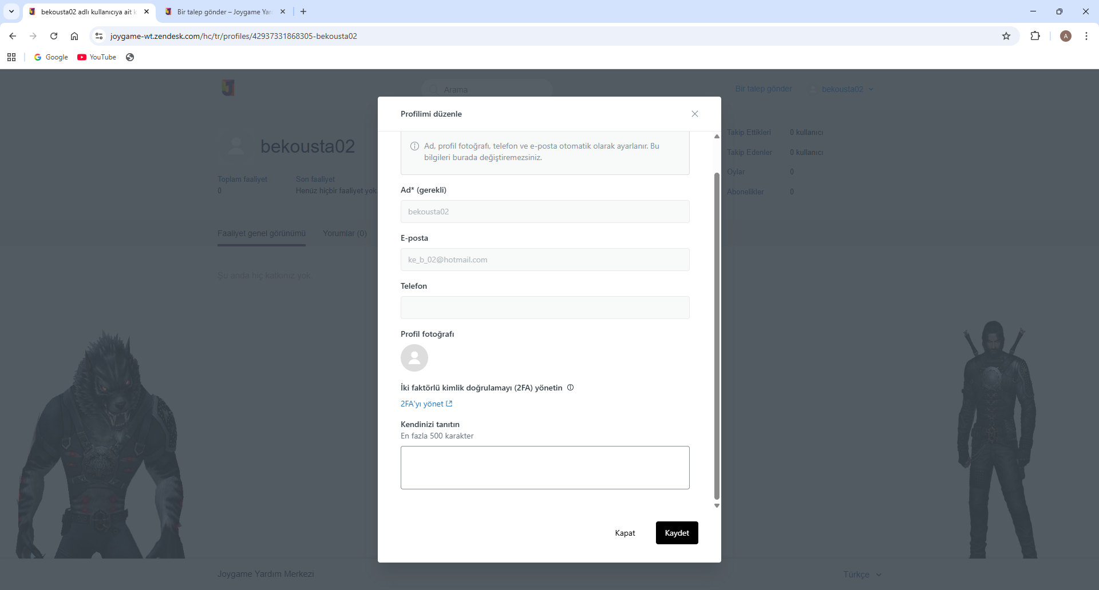Switch to the Bir talep gönder tab
Image resolution: width=1099 pixels, height=590 pixels.
224,11
